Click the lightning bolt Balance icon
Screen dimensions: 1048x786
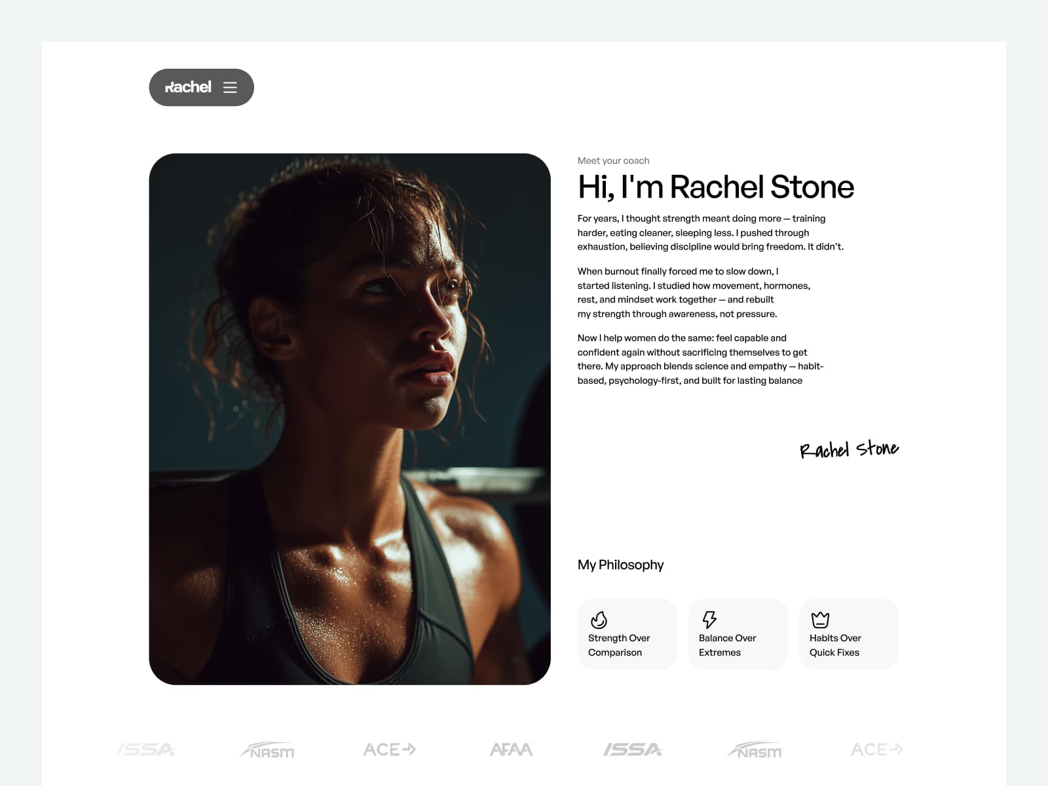pyautogui.click(x=709, y=620)
